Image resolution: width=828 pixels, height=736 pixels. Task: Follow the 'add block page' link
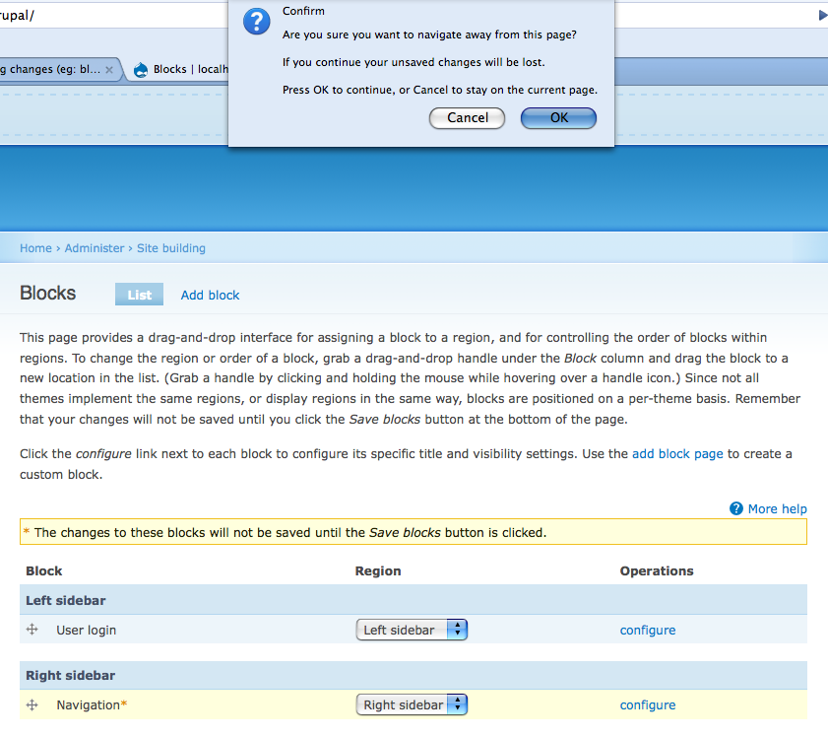click(x=677, y=454)
